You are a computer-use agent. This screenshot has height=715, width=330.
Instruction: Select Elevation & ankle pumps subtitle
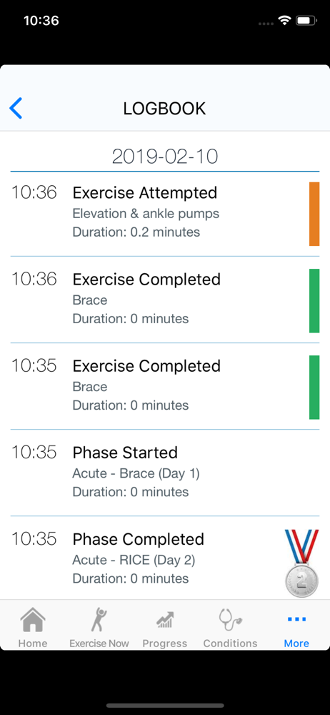coord(146,213)
